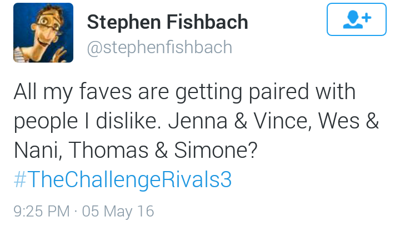Viewport: 400px width, 232px height.
Task: Click 'Thomas & Simone?' in tweet text
Action: 163,150
